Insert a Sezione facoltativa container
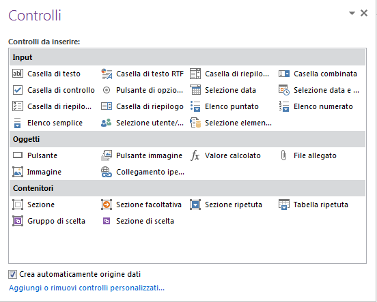 (x=141, y=205)
